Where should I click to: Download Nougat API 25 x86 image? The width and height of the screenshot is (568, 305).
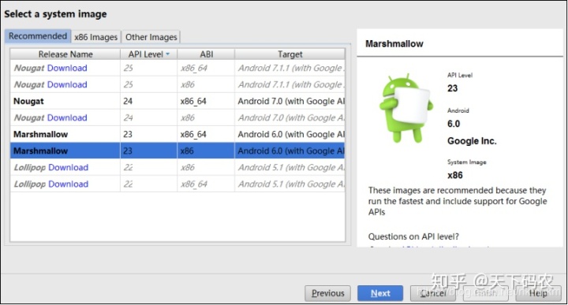click(x=67, y=84)
